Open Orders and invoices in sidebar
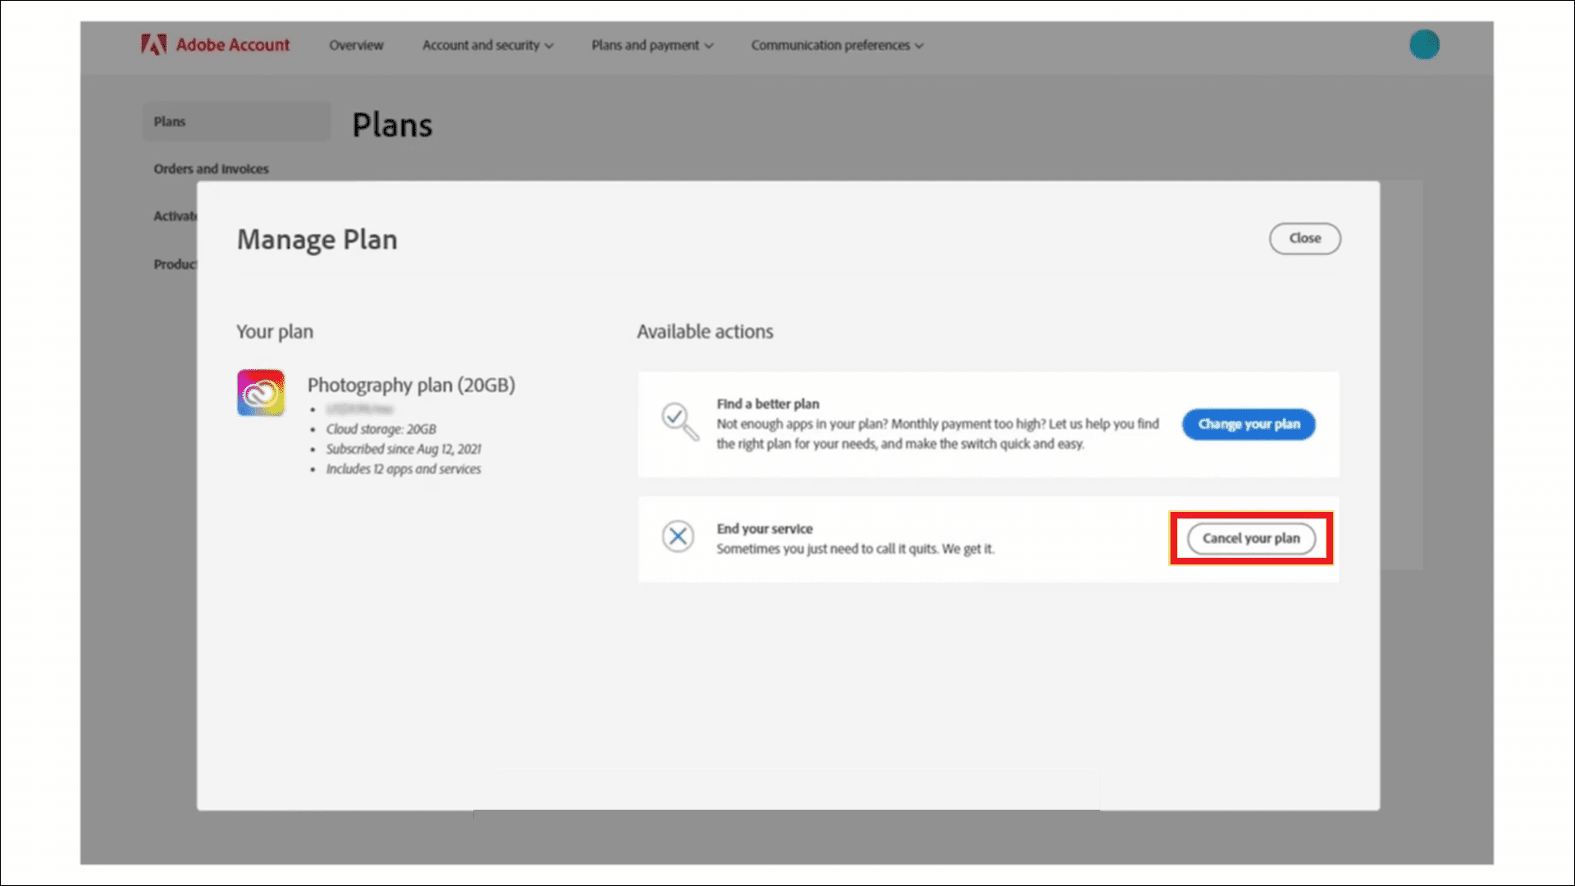Screen dimensions: 1575x886 (x=211, y=169)
